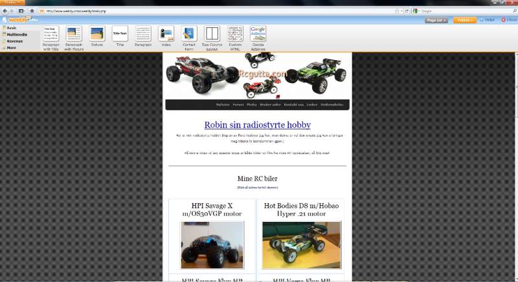This screenshot has width=518, height=282.
Task: Open the Multimedia elements category
Action: (16, 34)
